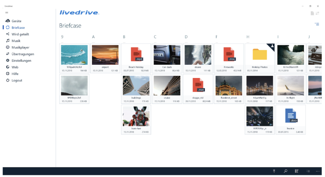
Task: Select the map photo dated 15.11.2018, 121 KB in group I
Action: 291,55
